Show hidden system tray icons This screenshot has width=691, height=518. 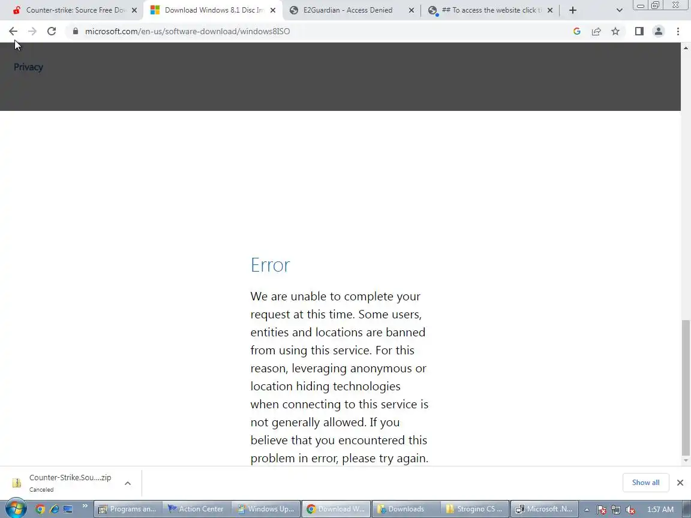[587, 510]
